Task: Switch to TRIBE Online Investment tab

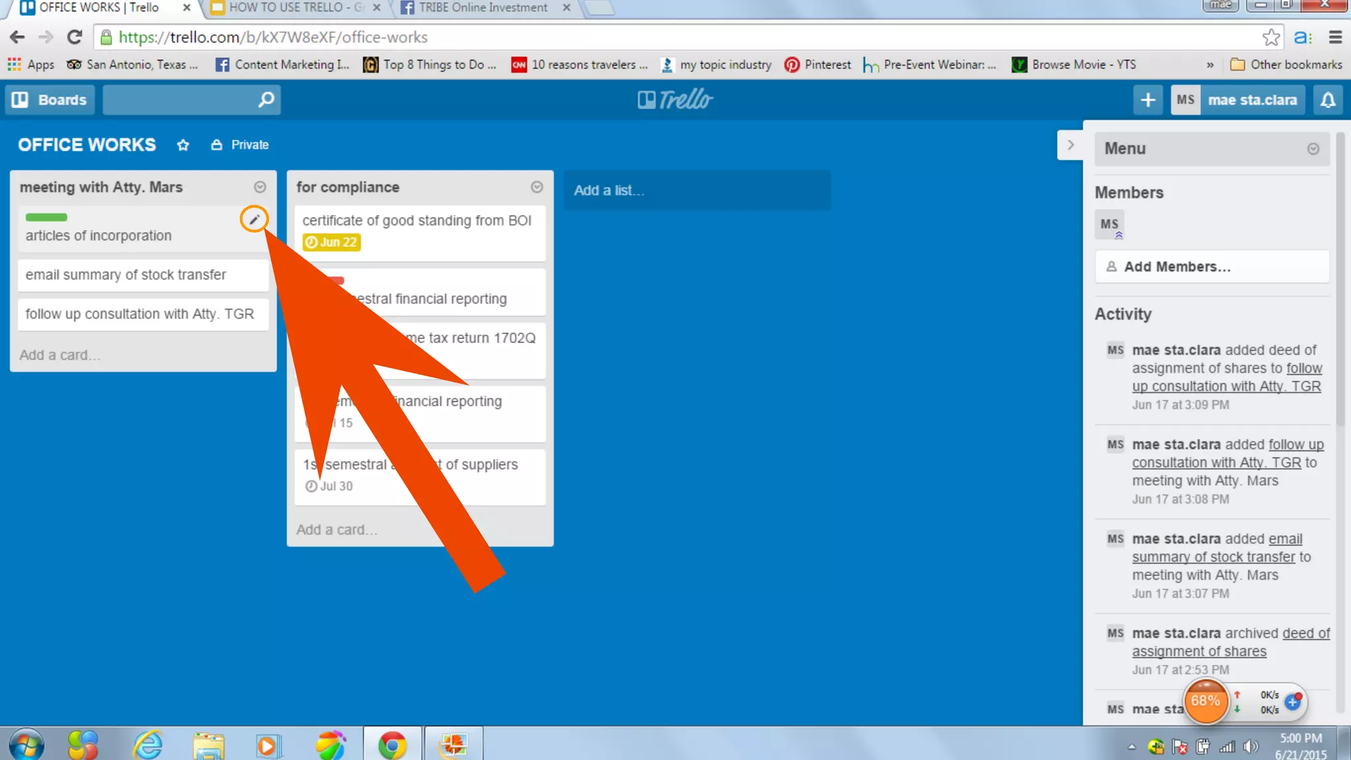Action: 483,8
